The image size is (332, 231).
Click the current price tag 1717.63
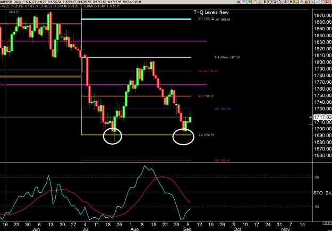point(322,117)
